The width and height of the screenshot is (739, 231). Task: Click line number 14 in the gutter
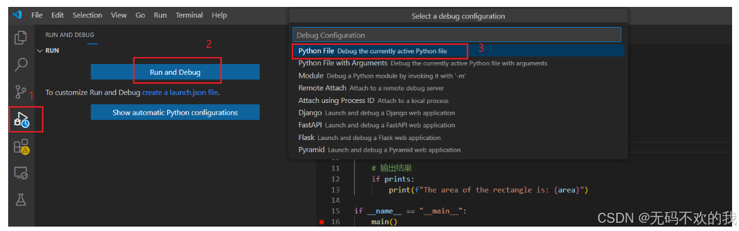[335, 200]
